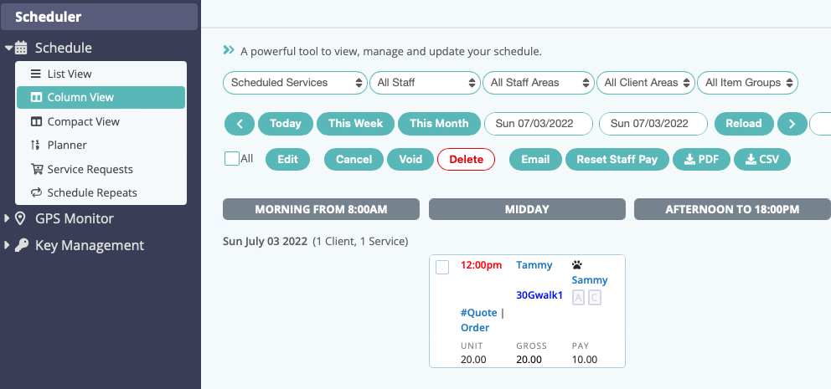This screenshot has width=831, height=389.
Task: Go to next date with right arrow
Action: click(792, 124)
